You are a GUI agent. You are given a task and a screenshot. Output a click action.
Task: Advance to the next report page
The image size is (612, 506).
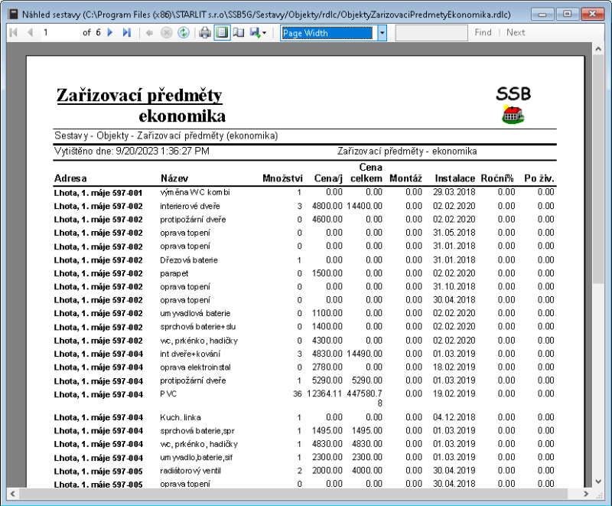point(109,32)
